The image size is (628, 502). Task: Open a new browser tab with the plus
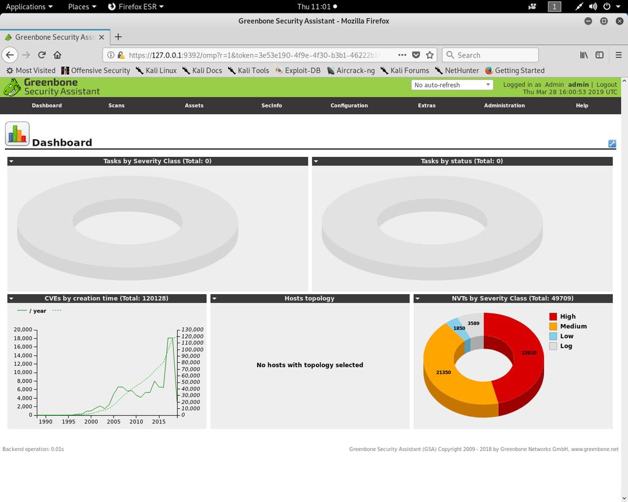tap(118, 37)
